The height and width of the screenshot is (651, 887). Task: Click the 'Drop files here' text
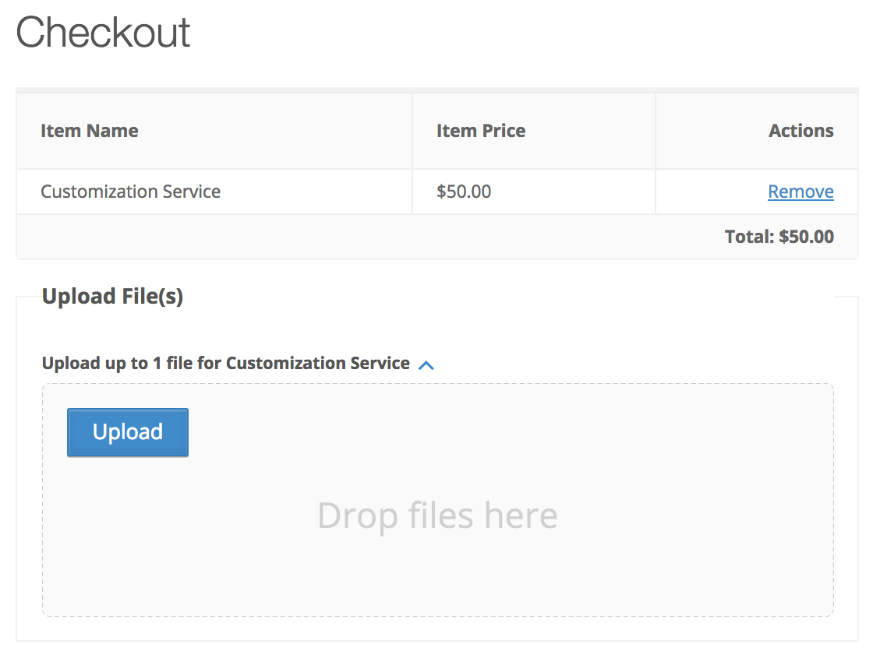(437, 516)
